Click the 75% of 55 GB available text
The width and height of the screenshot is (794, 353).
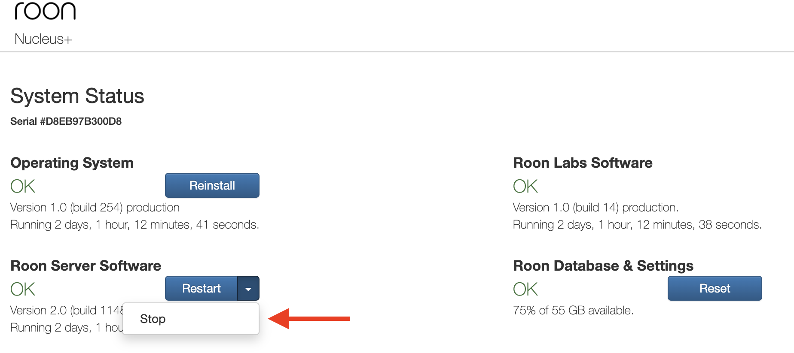pos(573,310)
